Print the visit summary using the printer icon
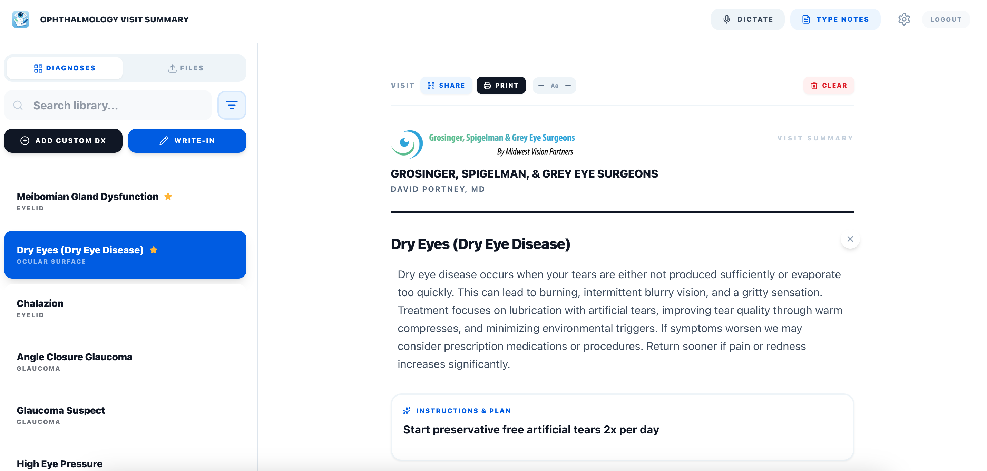 coord(487,86)
